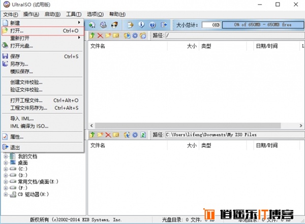Go up one level in local pane

tap(92, 135)
